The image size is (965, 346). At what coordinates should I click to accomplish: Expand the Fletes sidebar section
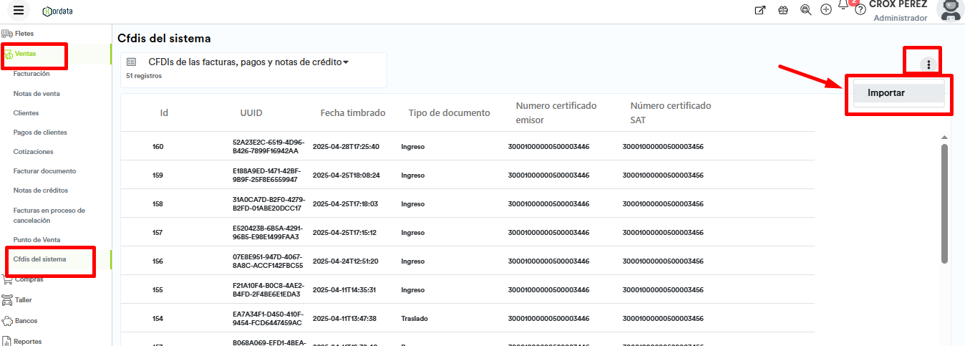click(24, 34)
